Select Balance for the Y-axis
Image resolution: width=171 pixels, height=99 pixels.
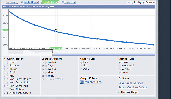click(x=8, y=66)
